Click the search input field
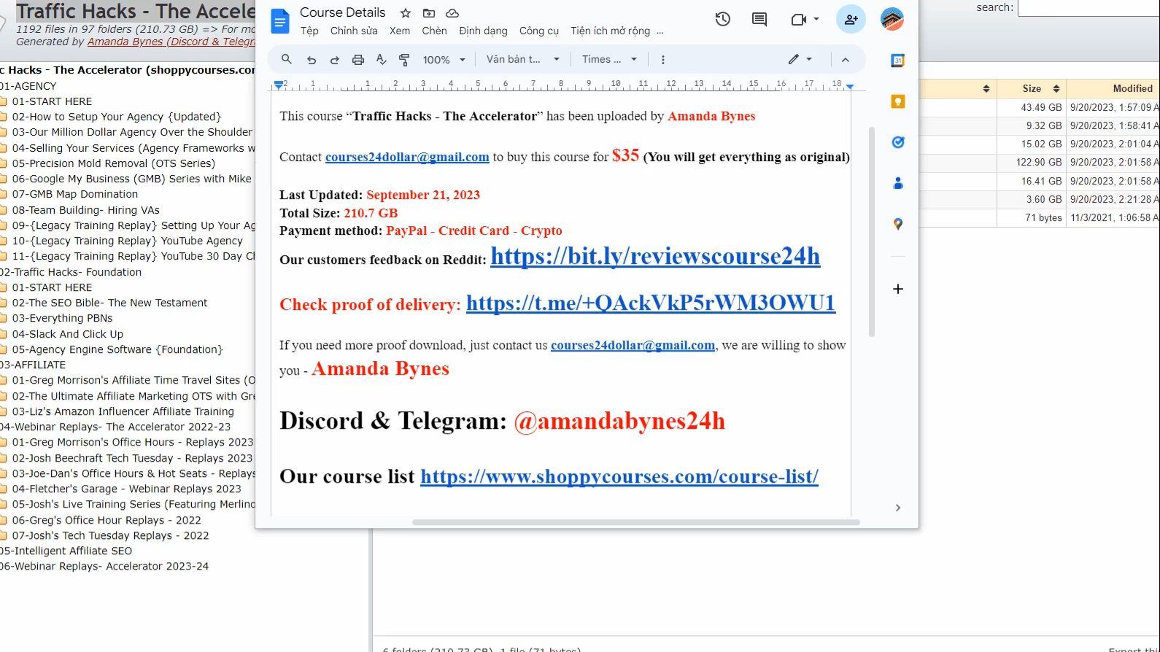This screenshot has height=652, width=1160. point(1089,8)
